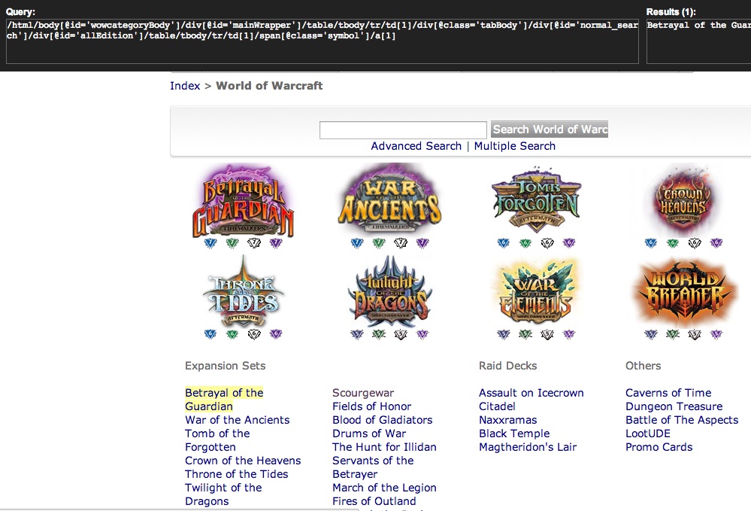
Task: Open the Multiple Search link
Action: coord(514,146)
